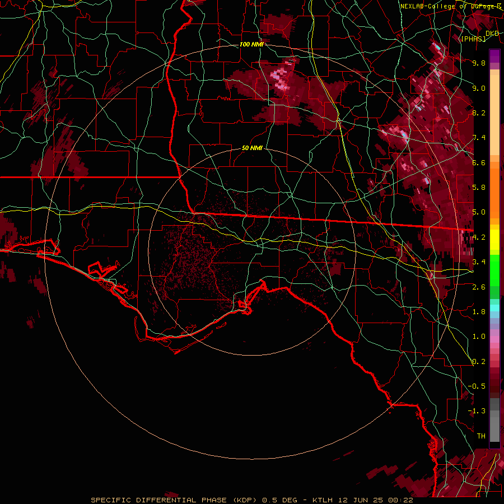This screenshot has width=504, height=504.
Task: Click the TH threshold label
Action: click(x=481, y=436)
